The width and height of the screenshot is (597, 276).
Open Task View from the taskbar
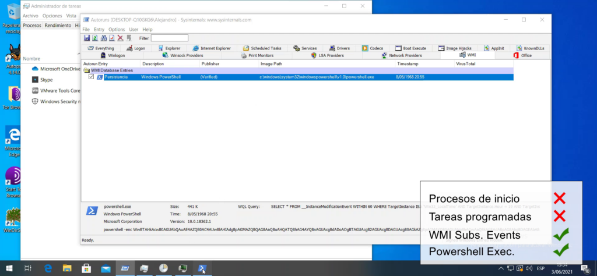click(28, 268)
